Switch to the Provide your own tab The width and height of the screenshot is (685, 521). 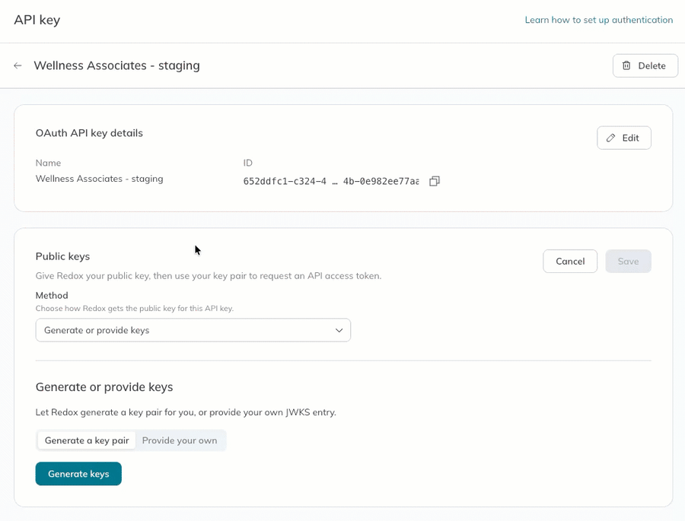click(x=180, y=440)
